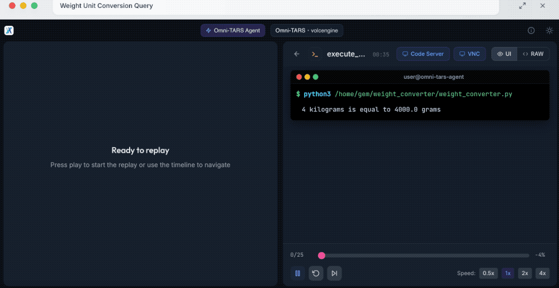Click the 'execute_...' tool name title
The height and width of the screenshot is (288, 559).
coord(346,54)
